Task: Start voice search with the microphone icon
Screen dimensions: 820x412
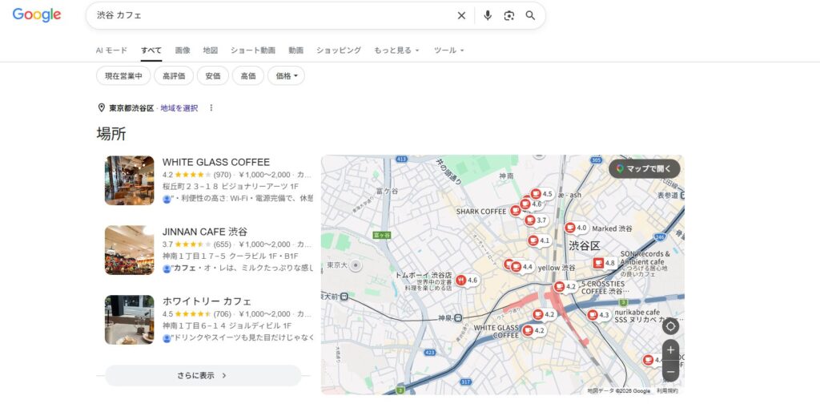Action: coord(488,16)
